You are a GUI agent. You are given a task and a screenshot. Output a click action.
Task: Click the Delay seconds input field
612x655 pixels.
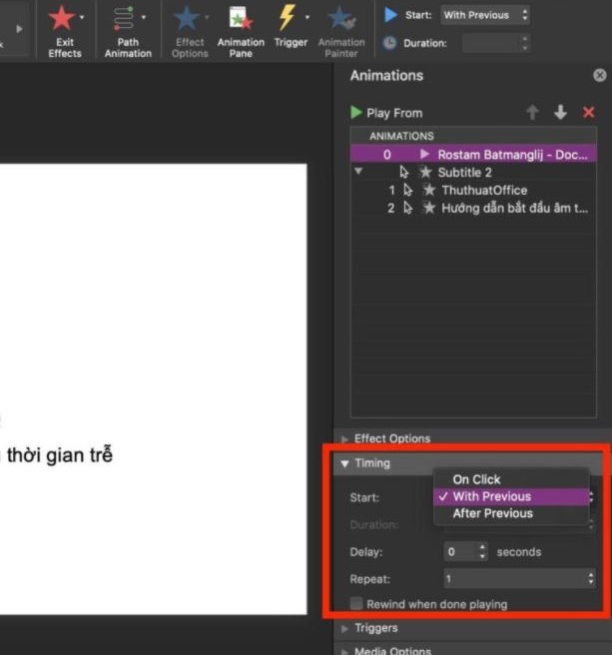[459, 552]
